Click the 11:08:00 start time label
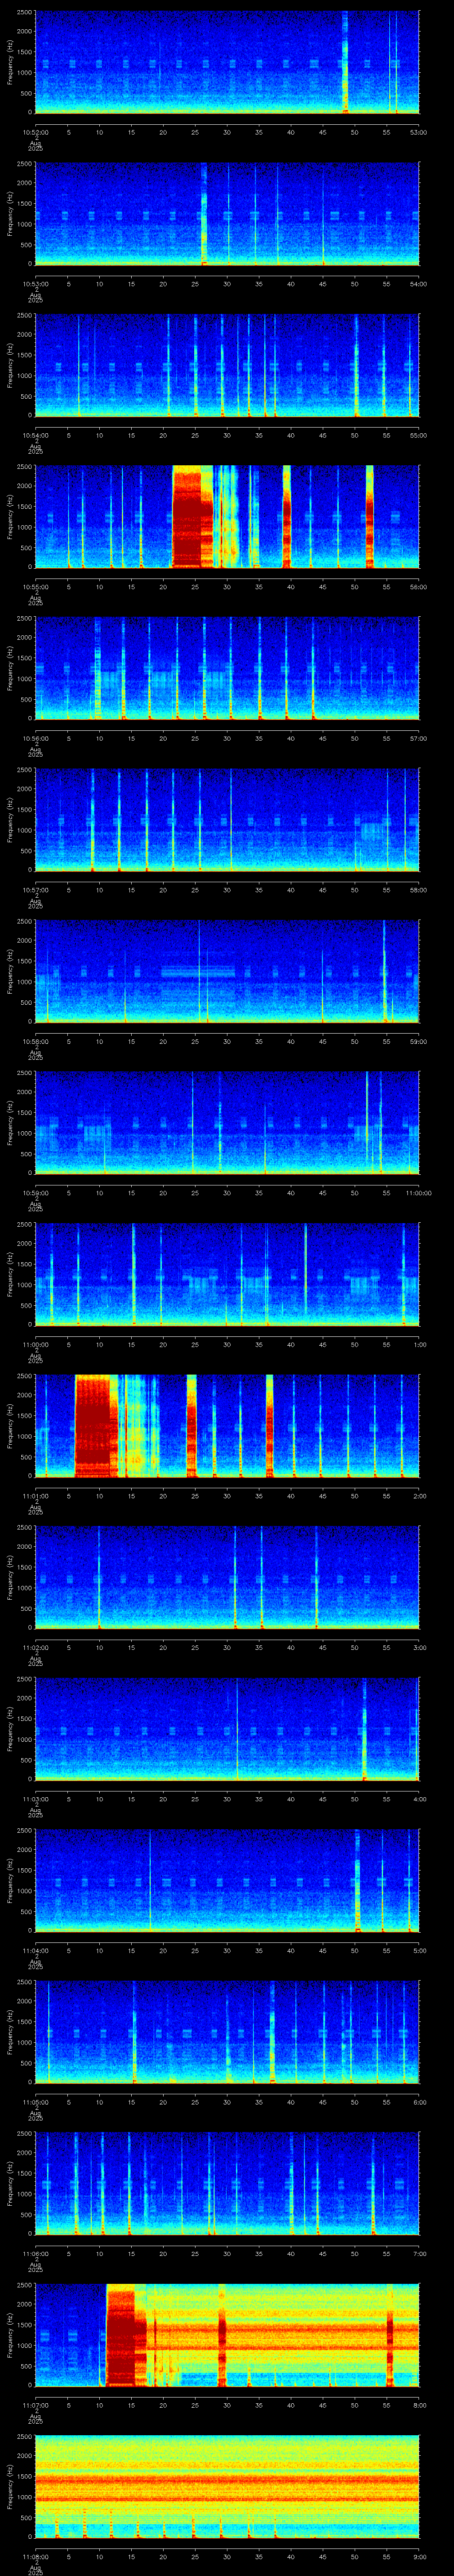This screenshot has width=454, height=2576. click(x=36, y=2556)
